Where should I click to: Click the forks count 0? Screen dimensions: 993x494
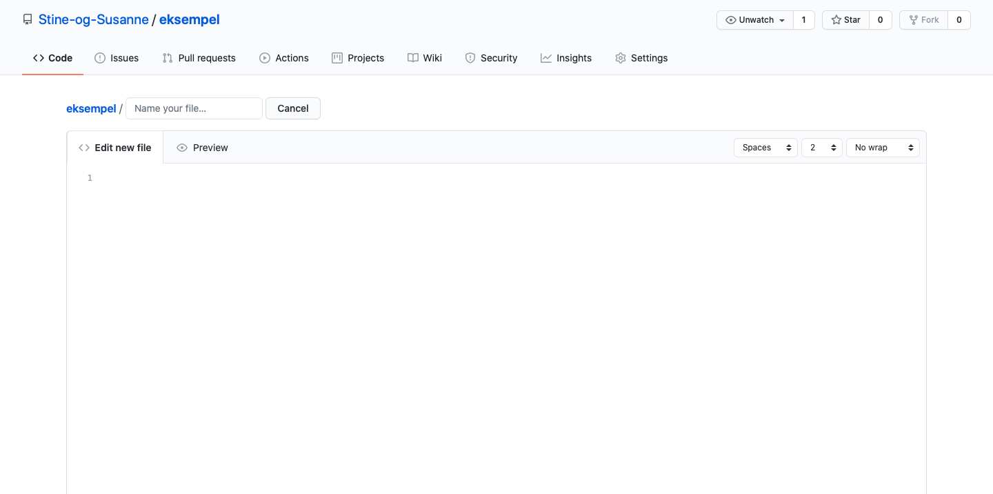(959, 20)
